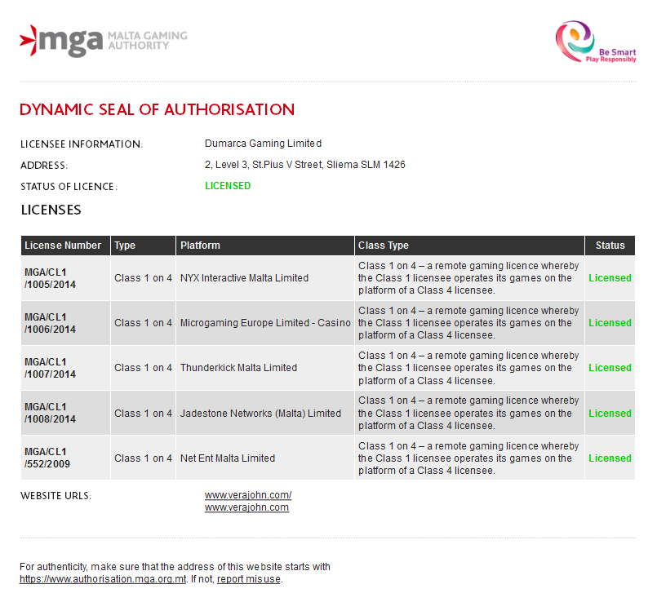The width and height of the screenshot is (657, 602).
Task: Click the Dynamic Seal of Authorisation heading
Action: pyautogui.click(x=158, y=109)
